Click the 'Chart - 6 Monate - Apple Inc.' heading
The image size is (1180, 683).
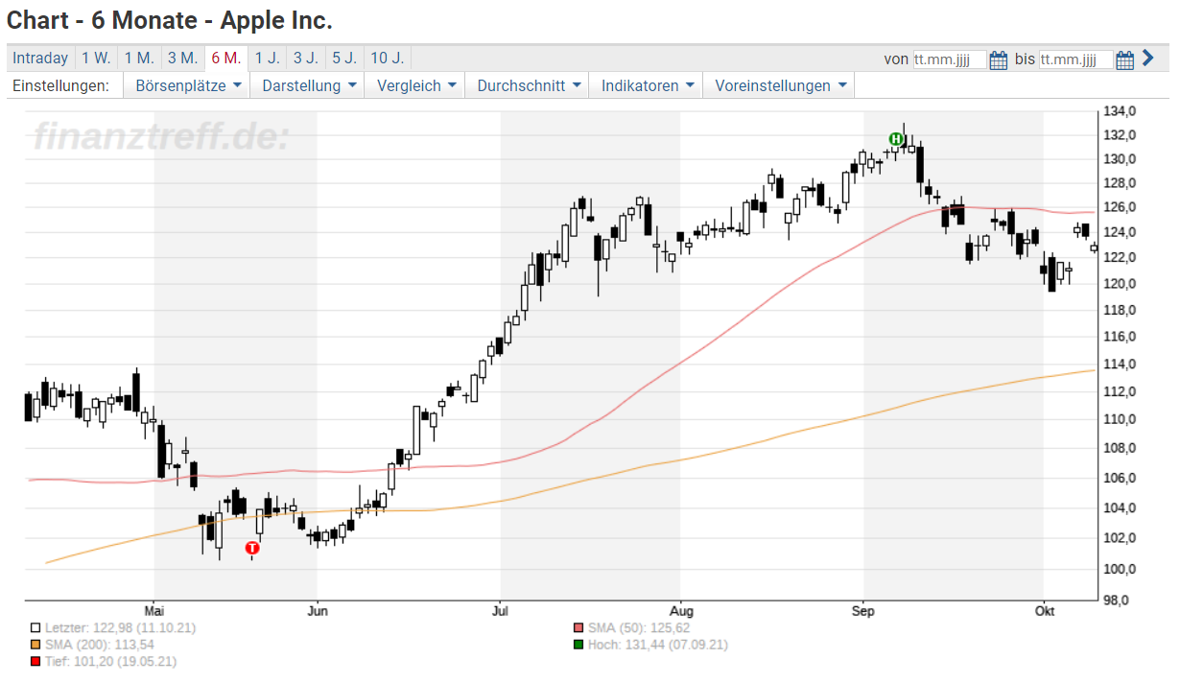(x=170, y=19)
